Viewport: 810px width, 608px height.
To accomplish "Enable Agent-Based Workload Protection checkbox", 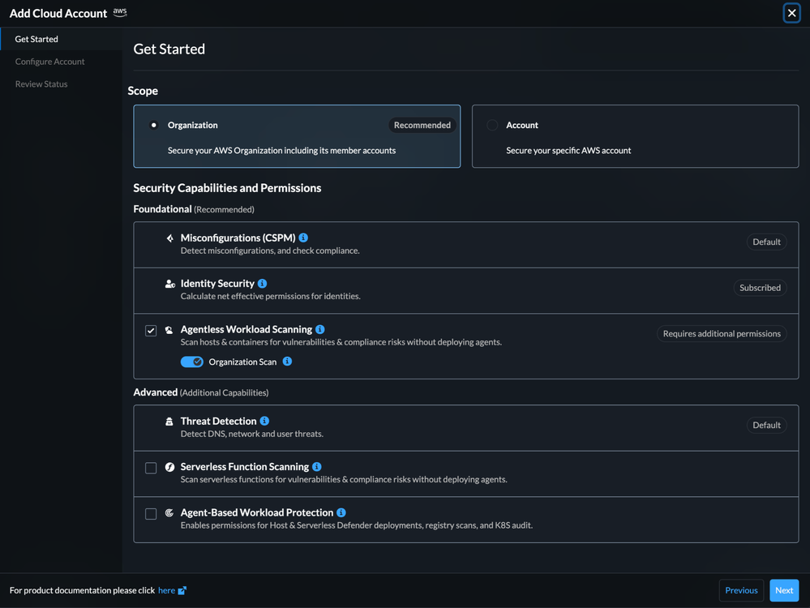I will 151,514.
